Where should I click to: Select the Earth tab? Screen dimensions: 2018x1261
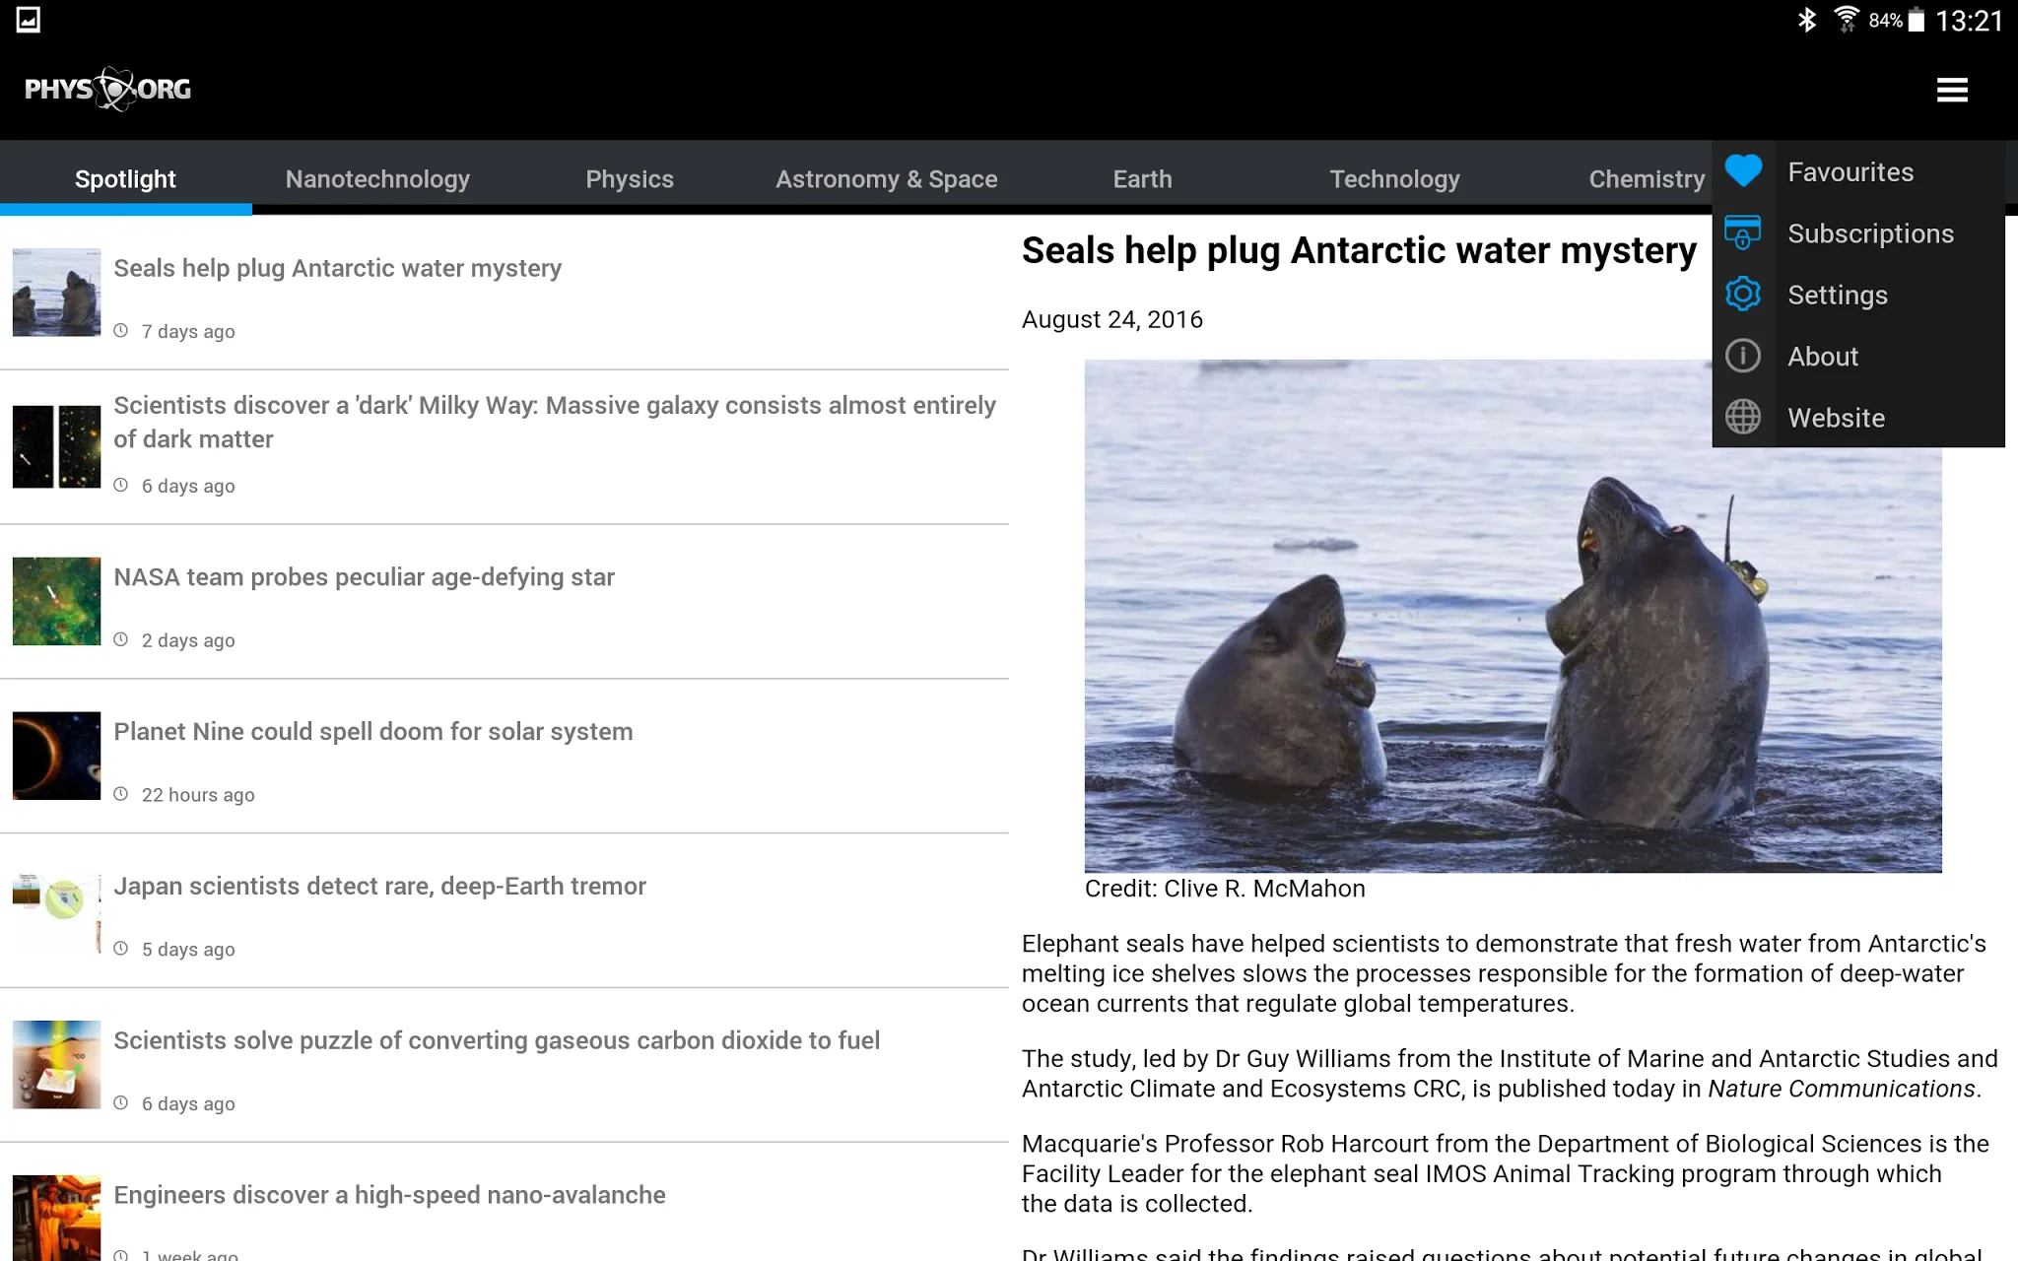1142,179
